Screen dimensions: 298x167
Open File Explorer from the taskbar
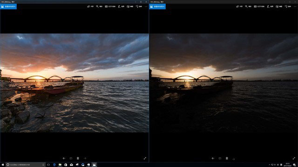tap(60, 165)
